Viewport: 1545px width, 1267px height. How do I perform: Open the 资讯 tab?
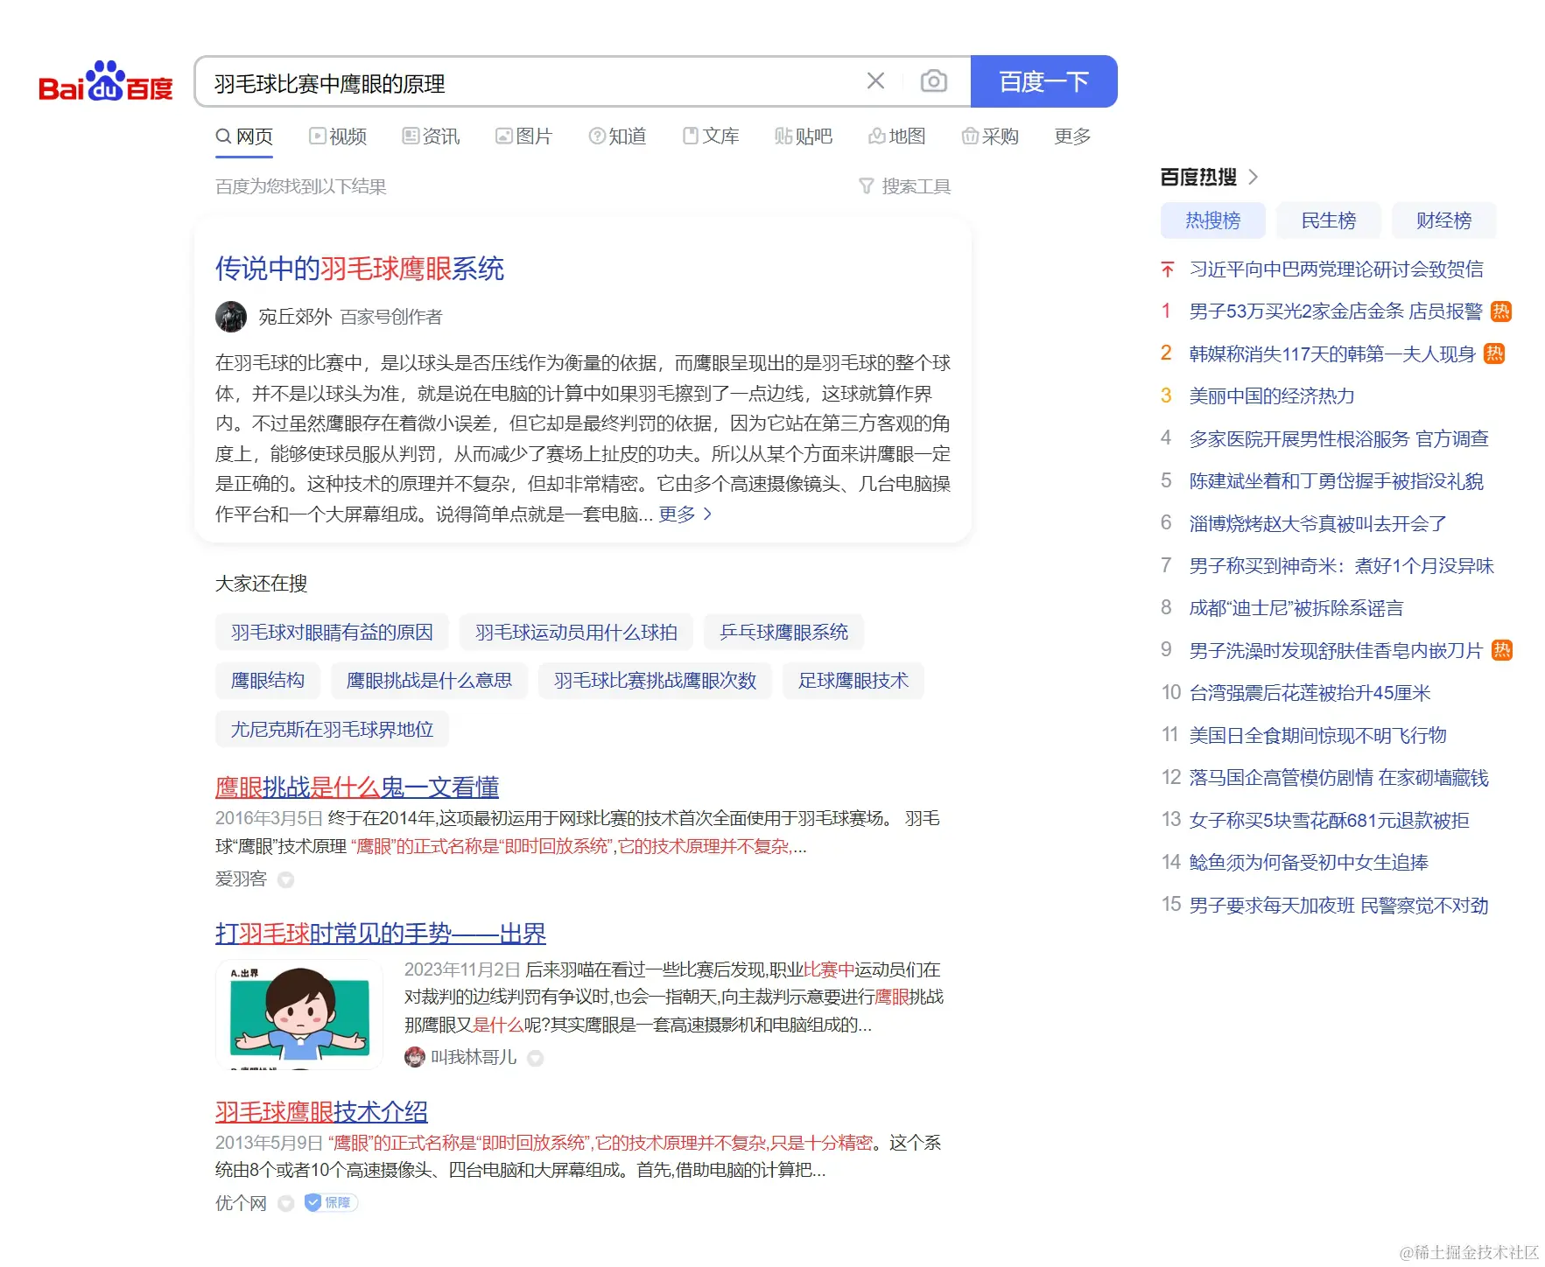click(431, 136)
